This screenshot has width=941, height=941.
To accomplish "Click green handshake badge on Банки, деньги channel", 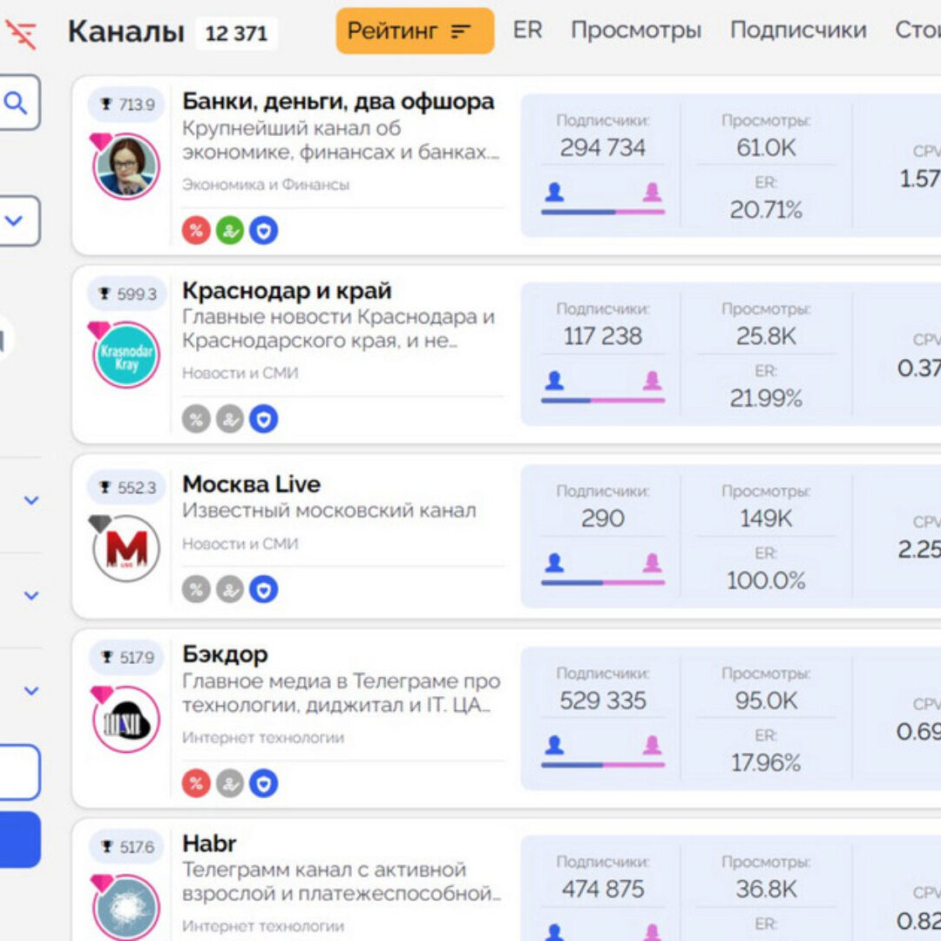I will (x=229, y=230).
